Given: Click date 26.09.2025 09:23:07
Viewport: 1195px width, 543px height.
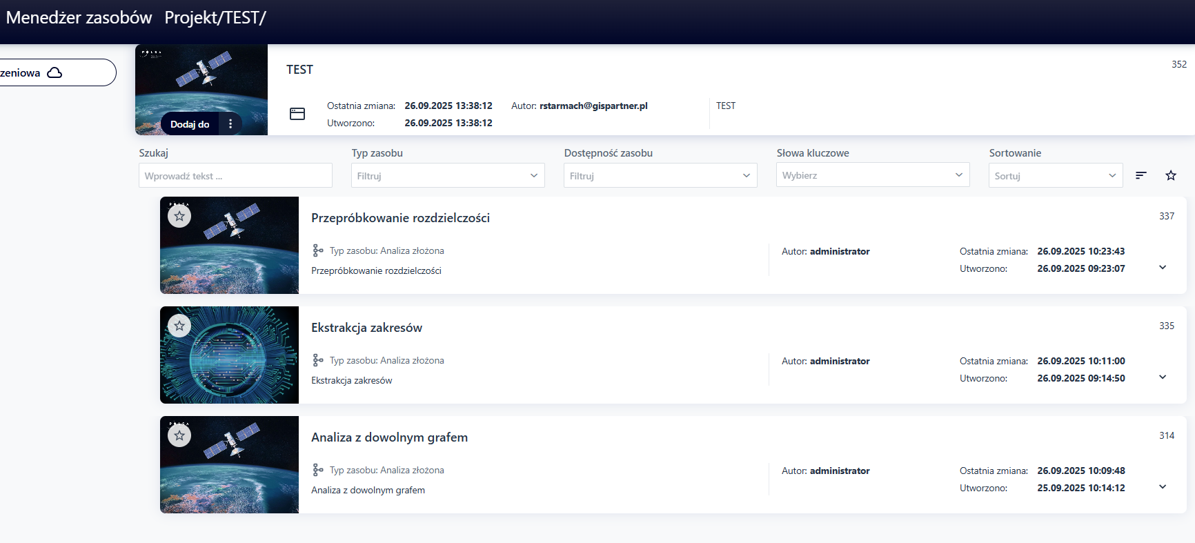Looking at the screenshot, I should point(1081,268).
